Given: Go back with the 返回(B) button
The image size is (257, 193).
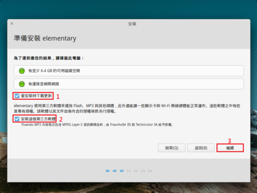Looking at the screenshot, I should tap(201, 148).
